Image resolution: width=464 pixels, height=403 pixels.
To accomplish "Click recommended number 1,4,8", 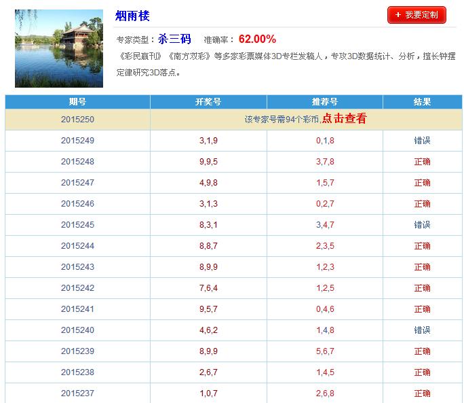I will tap(325, 330).
